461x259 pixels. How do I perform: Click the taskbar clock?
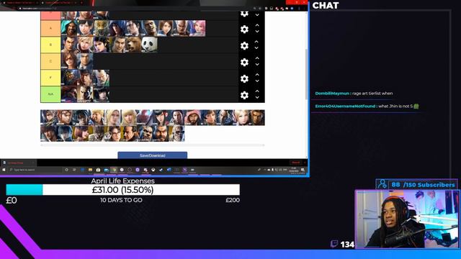[x=293, y=170]
